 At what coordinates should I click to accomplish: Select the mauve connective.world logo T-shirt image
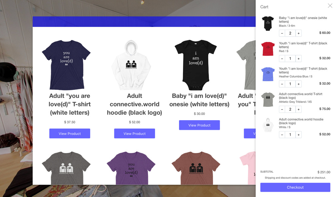(196, 168)
